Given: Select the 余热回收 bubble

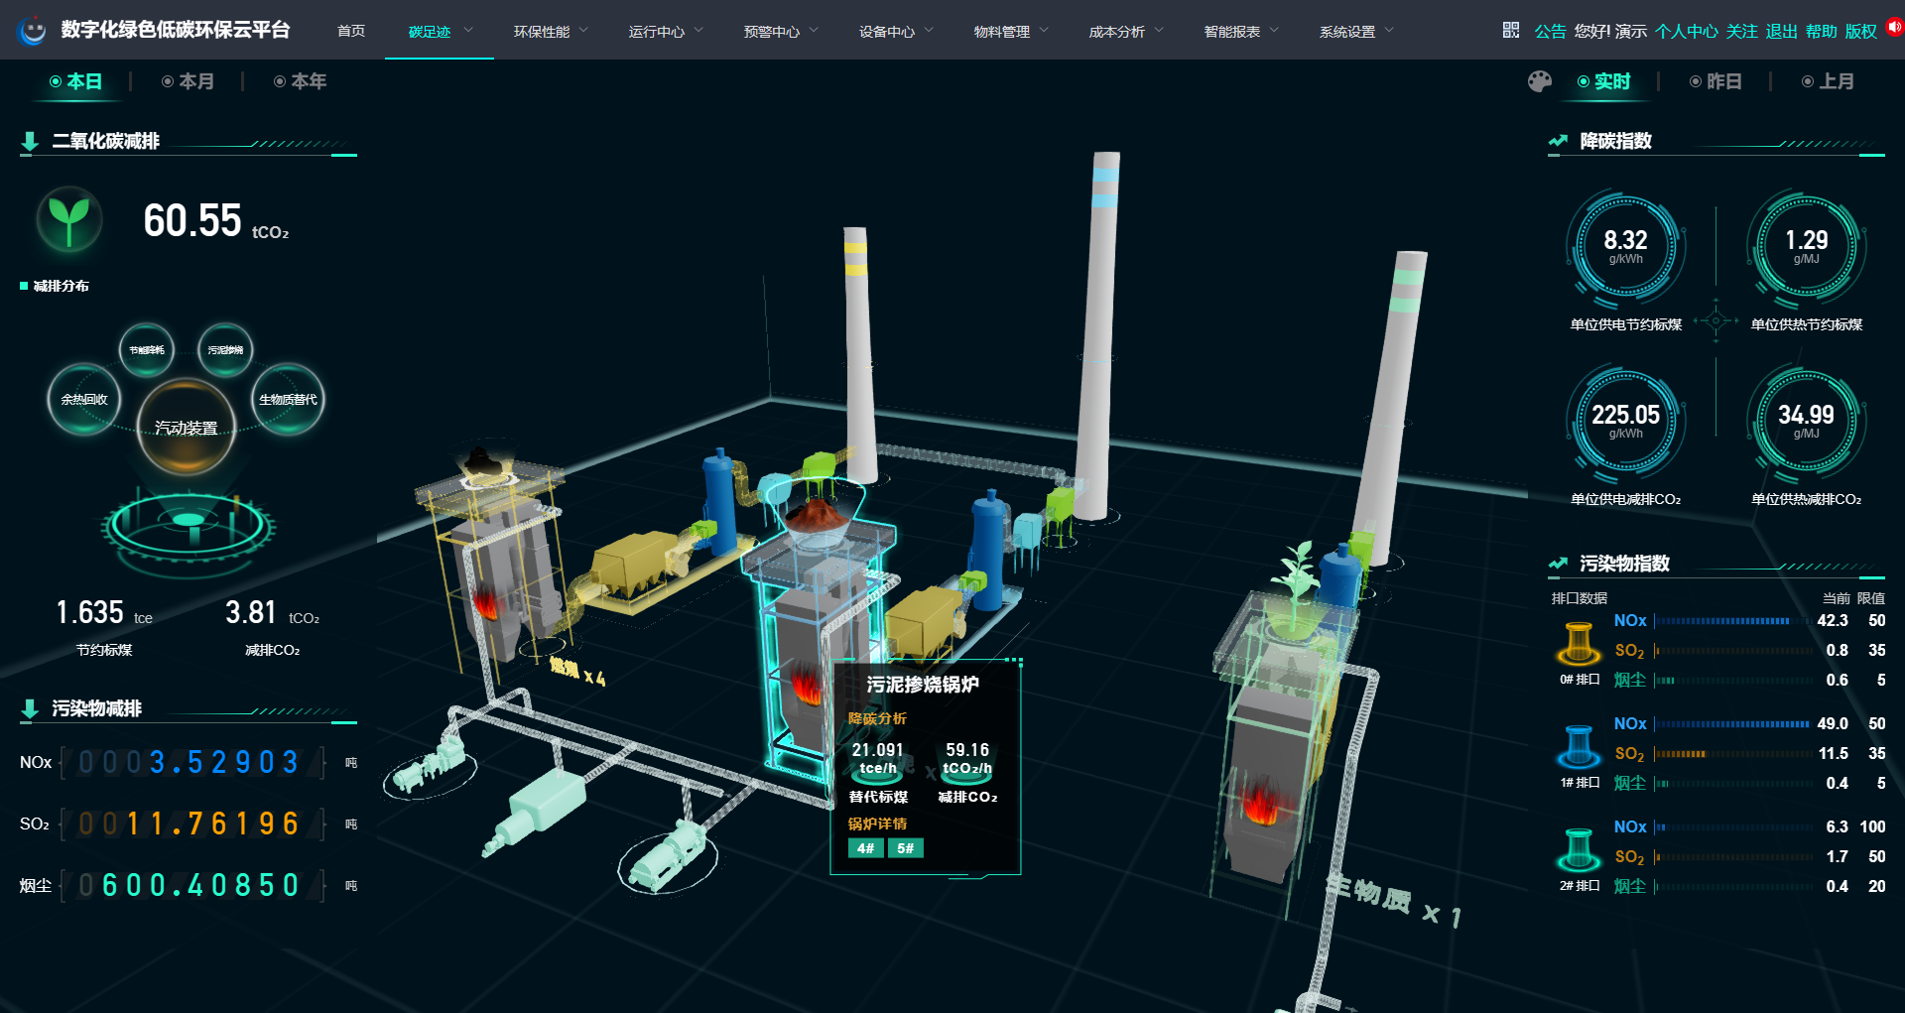Looking at the screenshot, I should 84,400.
